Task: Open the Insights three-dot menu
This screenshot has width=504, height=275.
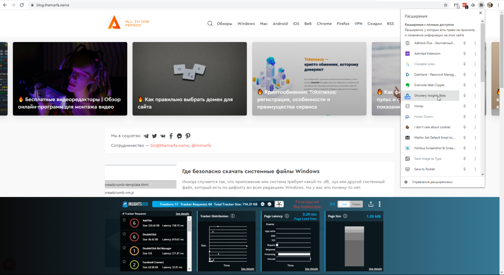Action: pyautogui.click(x=380, y=204)
